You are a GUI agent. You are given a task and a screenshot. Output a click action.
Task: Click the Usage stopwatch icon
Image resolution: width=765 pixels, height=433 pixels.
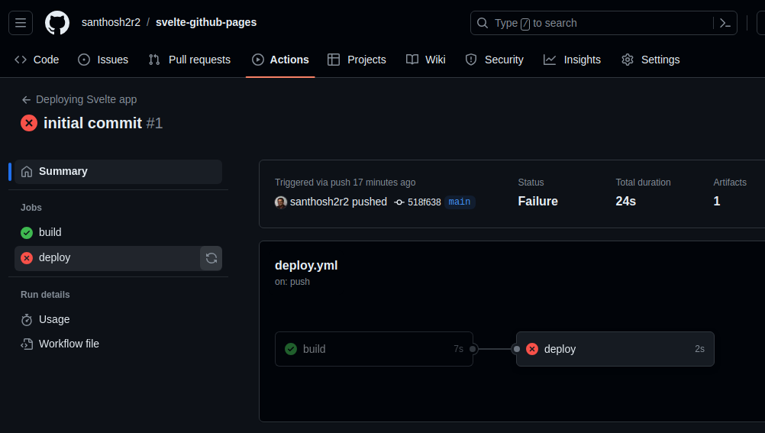click(x=27, y=320)
